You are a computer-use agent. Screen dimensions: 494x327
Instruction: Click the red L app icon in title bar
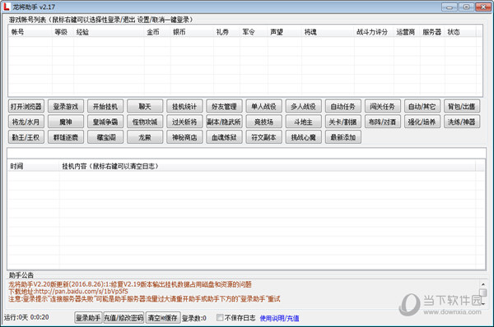tap(7, 7)
